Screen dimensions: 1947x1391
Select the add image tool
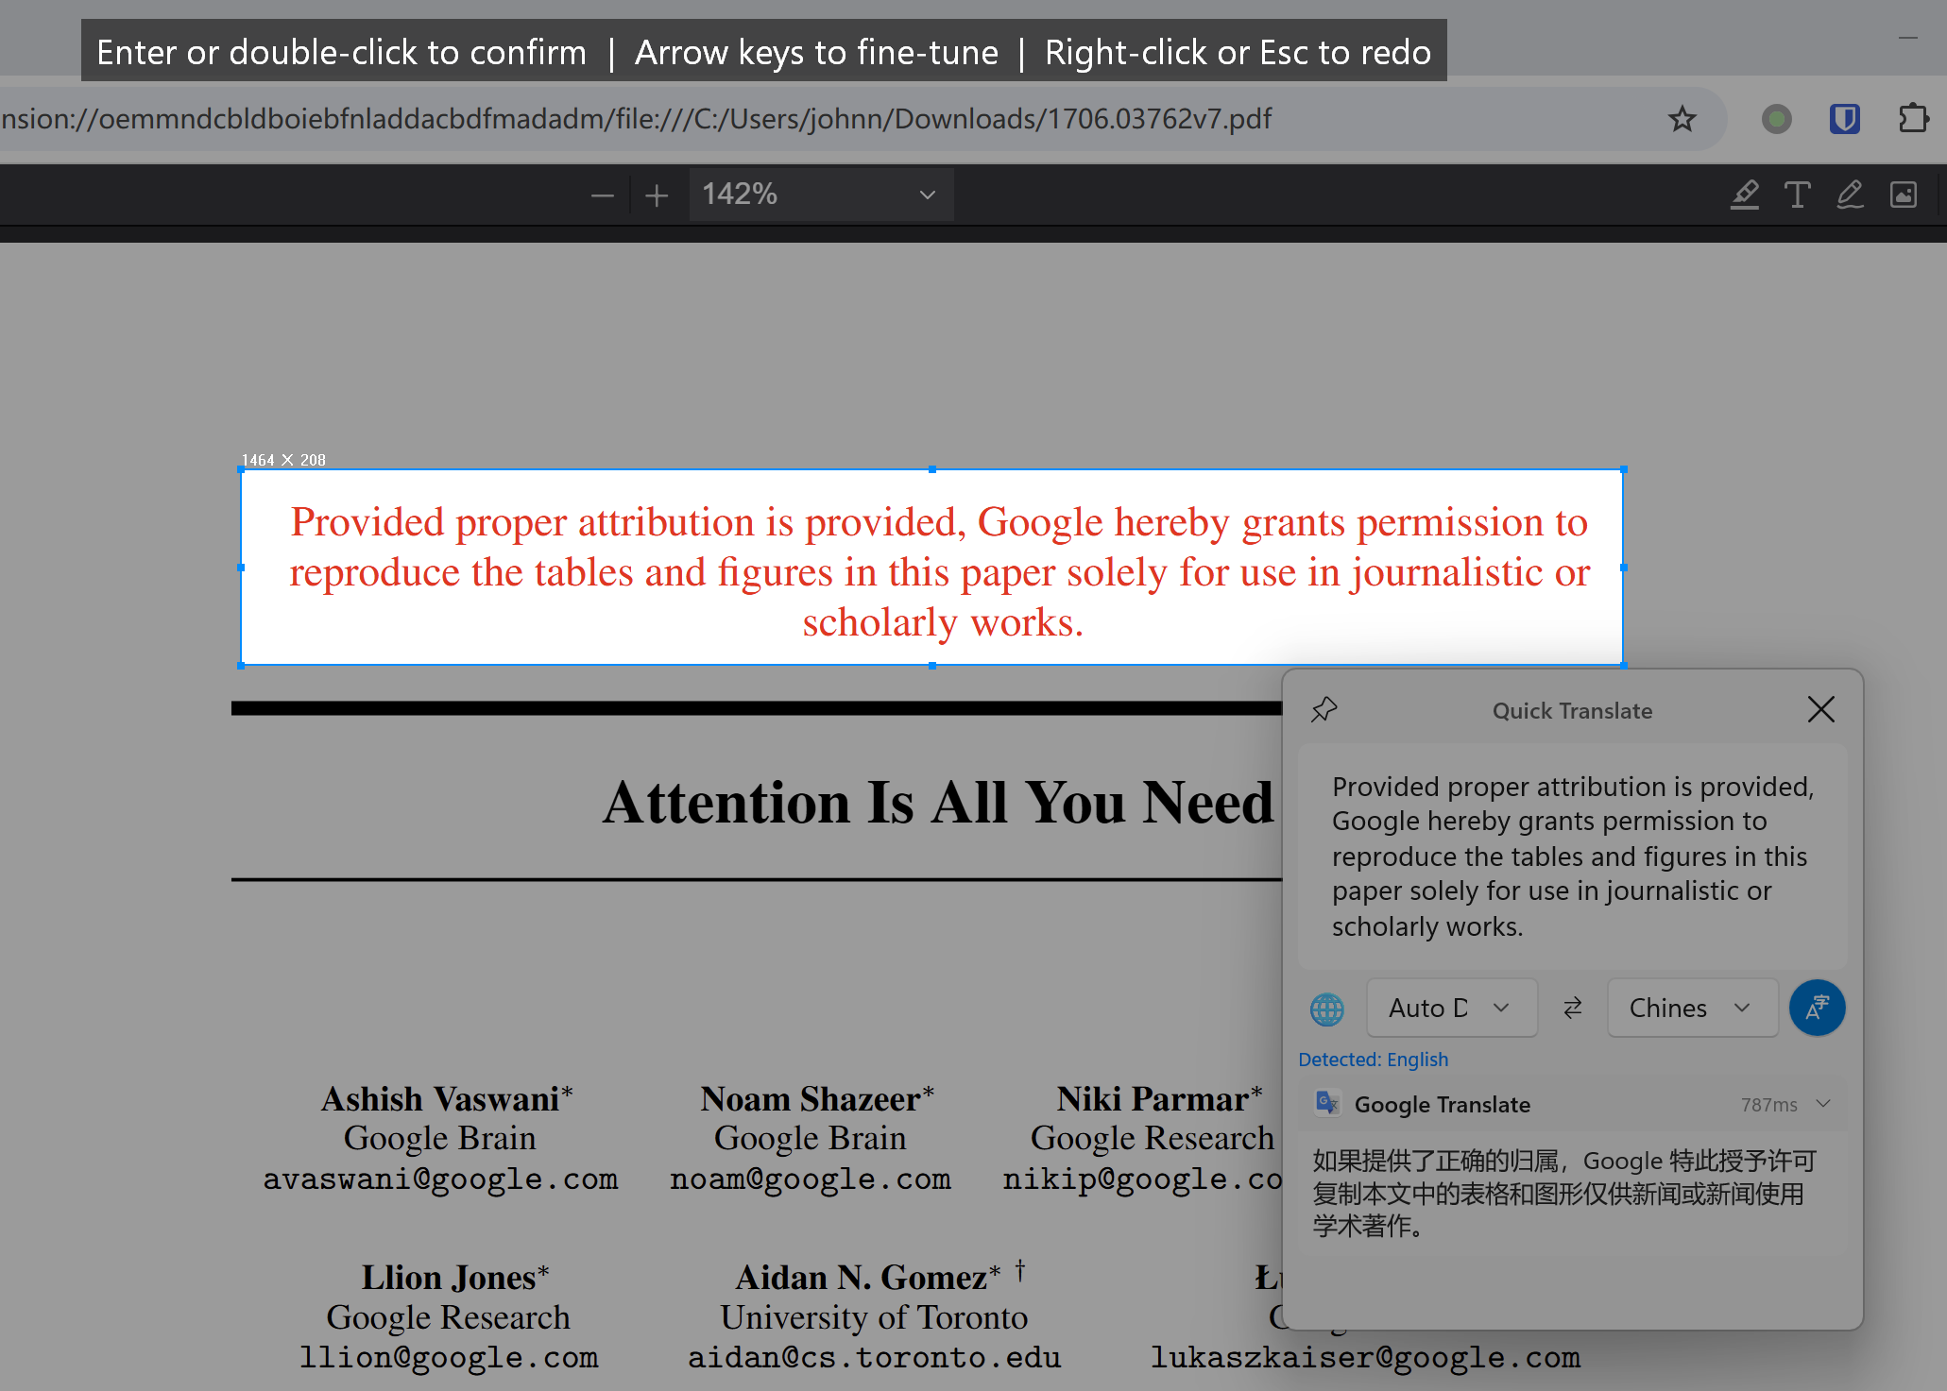[x=1903, y=195]
